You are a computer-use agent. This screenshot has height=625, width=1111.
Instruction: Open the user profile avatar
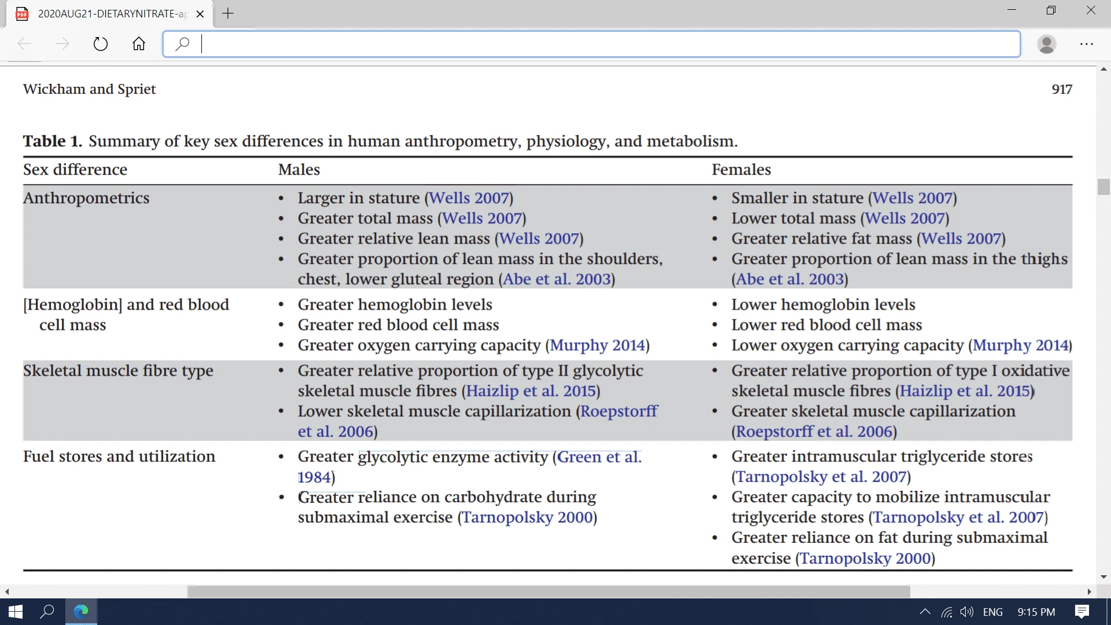[1047, 44]
